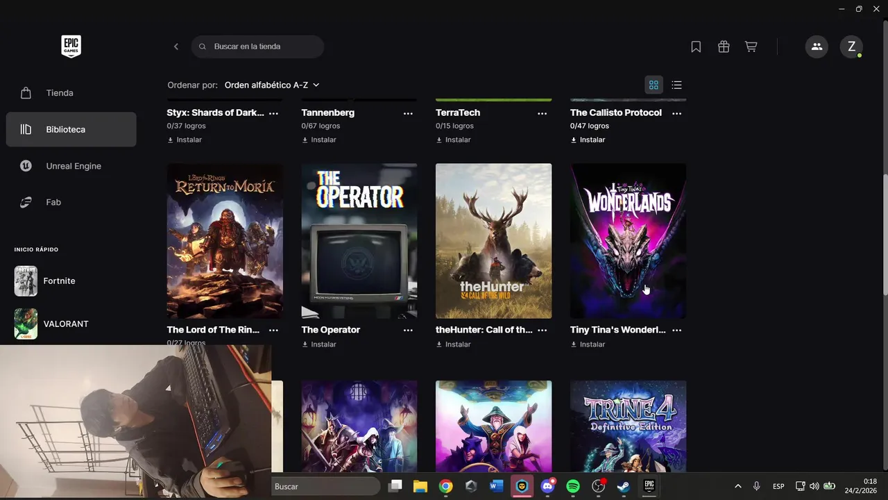
Task: Open the gift redeem icon
Action: tap(724, 47)
